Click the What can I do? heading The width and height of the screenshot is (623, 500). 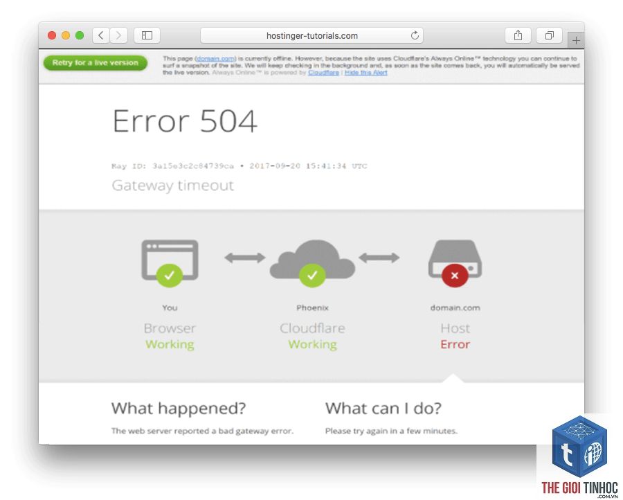(383, 409)
